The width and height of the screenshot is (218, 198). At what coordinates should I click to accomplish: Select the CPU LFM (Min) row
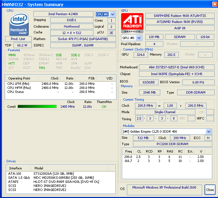click(60, 84)
